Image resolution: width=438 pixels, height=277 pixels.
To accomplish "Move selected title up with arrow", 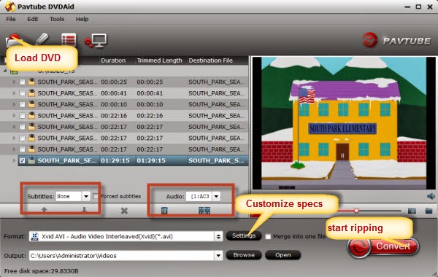I will (x=44, y=210).
